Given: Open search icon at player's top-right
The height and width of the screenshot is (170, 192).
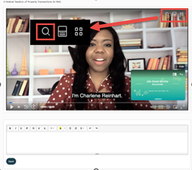Looking at the screenshot, I should click(x=167, y=14).
